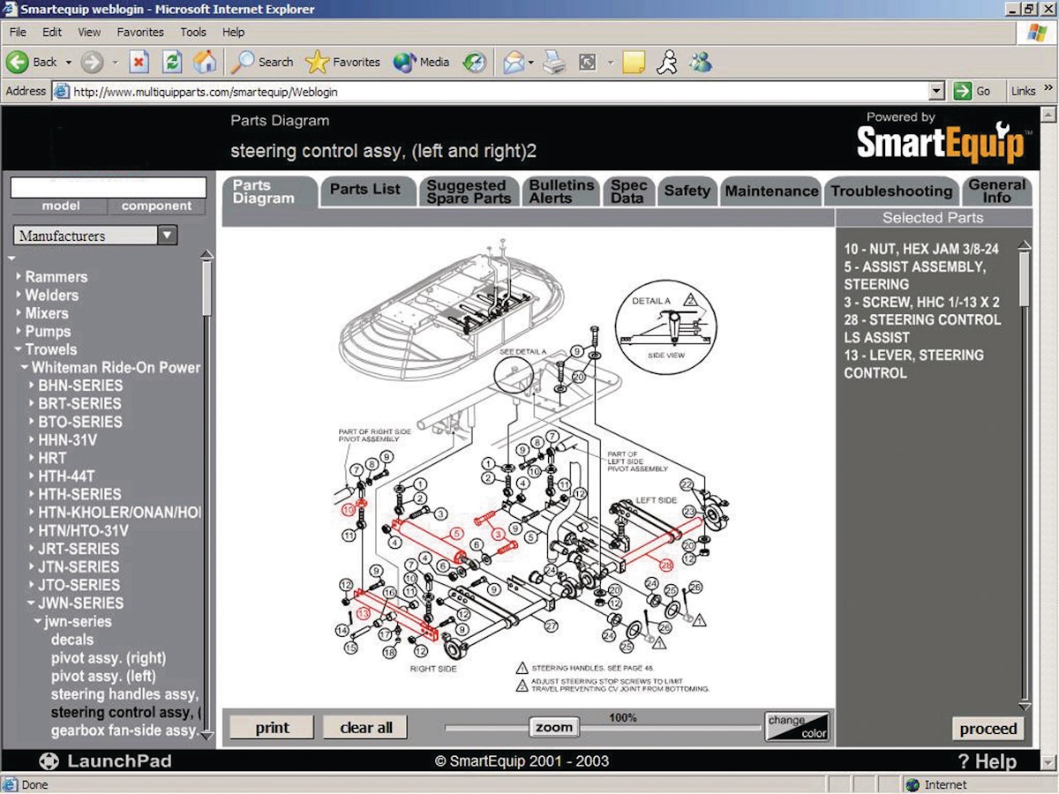The image size is (1059, 794).
Task: Open the Print icon
Action: pyautogui.click(x=552, y=62)
